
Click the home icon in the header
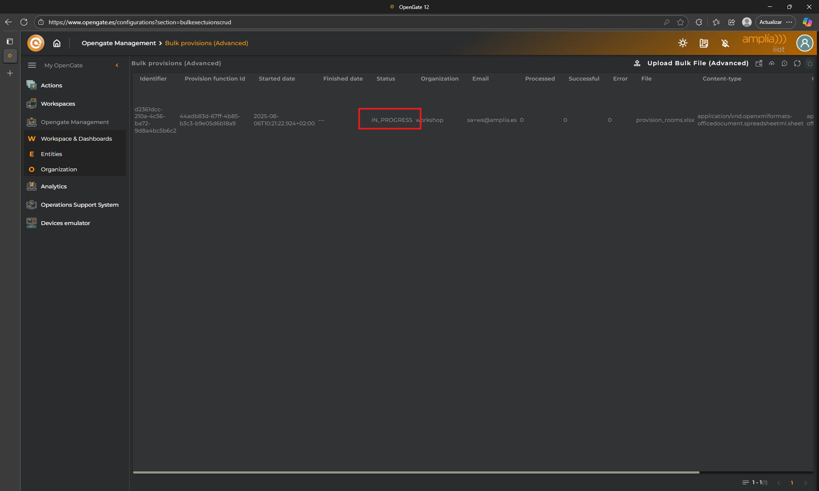pyautogui.click(x=57, y=43)
